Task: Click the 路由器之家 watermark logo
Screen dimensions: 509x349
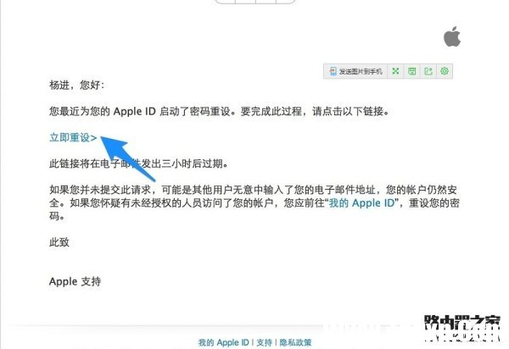Action: point(462,328)
